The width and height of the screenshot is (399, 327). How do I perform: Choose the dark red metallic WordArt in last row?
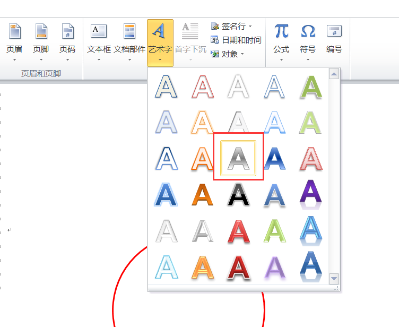click(238, 268)
